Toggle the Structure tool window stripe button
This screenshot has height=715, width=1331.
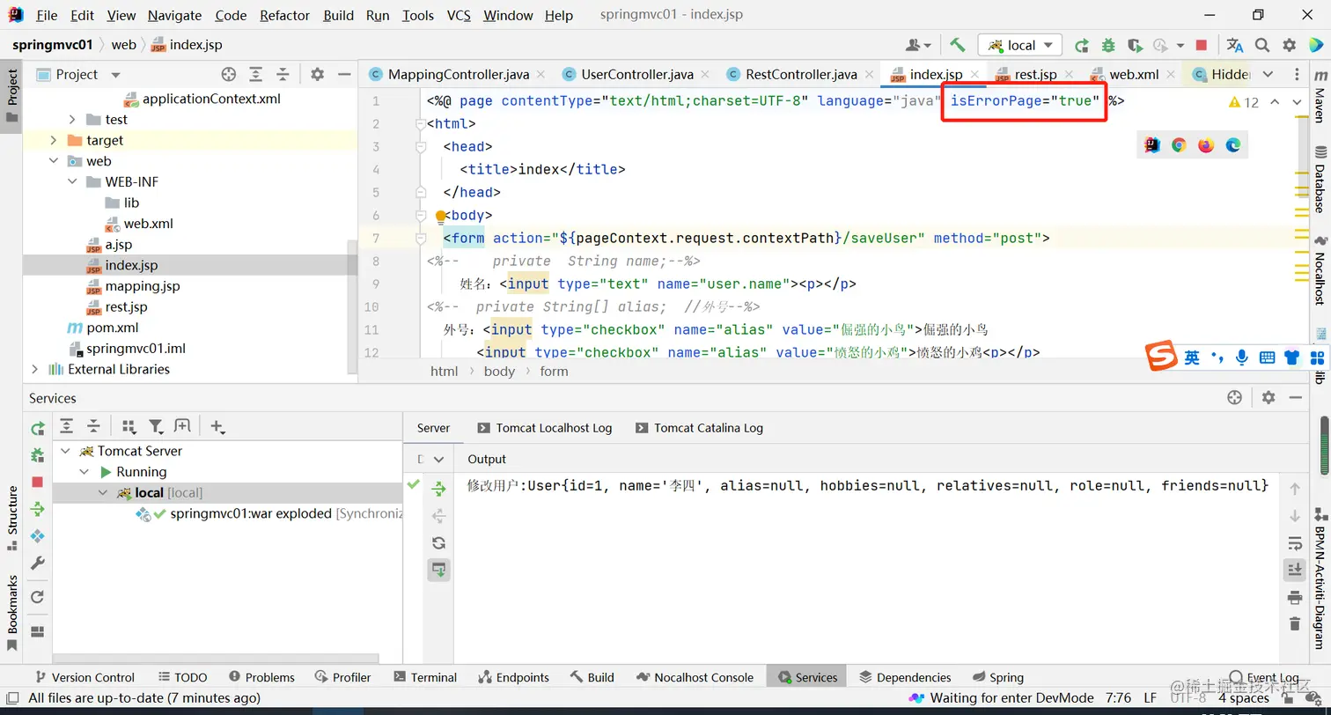tap(11, 518)
